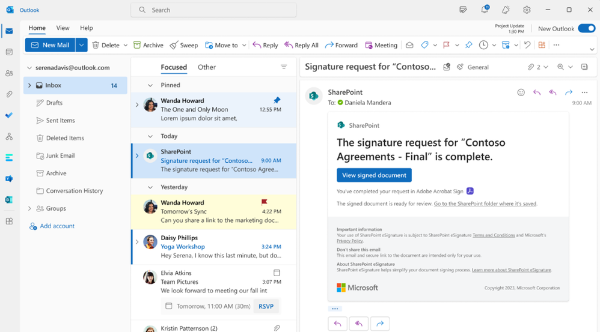Toggle the pin on Wanda Howard's pinned message
This screenshot has height=332, width=600.
pos(277,100)
